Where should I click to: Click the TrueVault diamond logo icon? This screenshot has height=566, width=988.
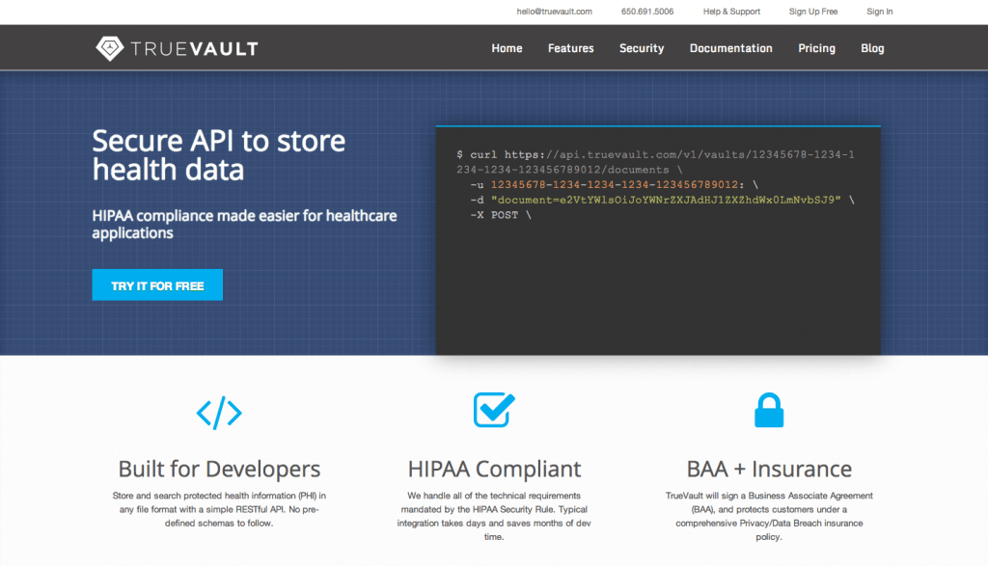coord(110,48)
